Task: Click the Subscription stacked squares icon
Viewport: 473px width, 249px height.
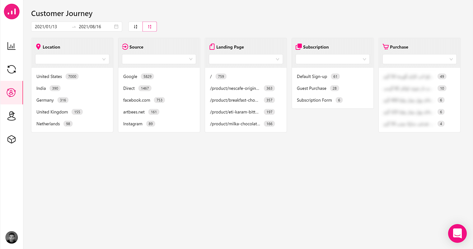Action: 299,47
